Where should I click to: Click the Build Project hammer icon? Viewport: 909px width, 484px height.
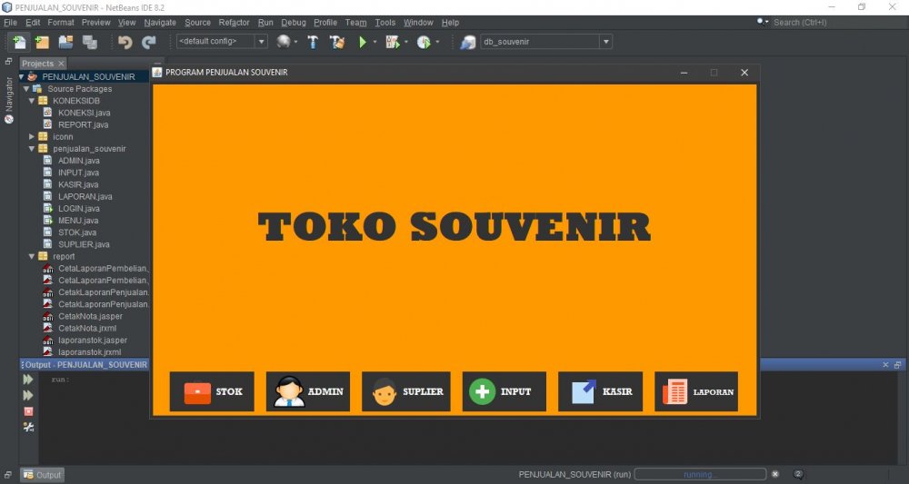[x=313, y=42]
